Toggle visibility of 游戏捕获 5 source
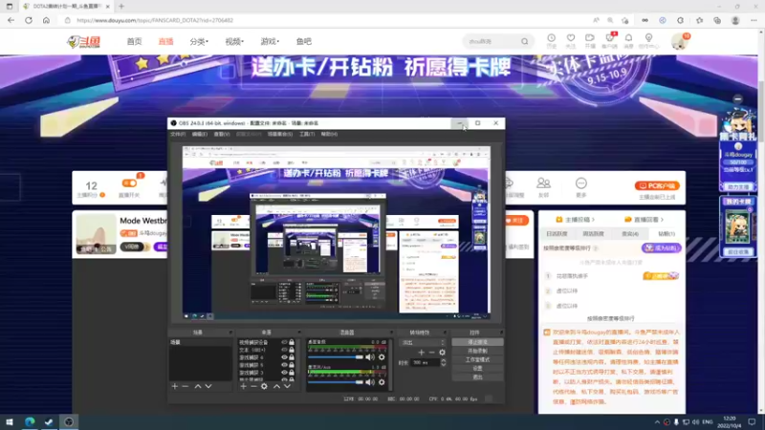The height and width of the screenshot is (430, 765). coord(284,365)
